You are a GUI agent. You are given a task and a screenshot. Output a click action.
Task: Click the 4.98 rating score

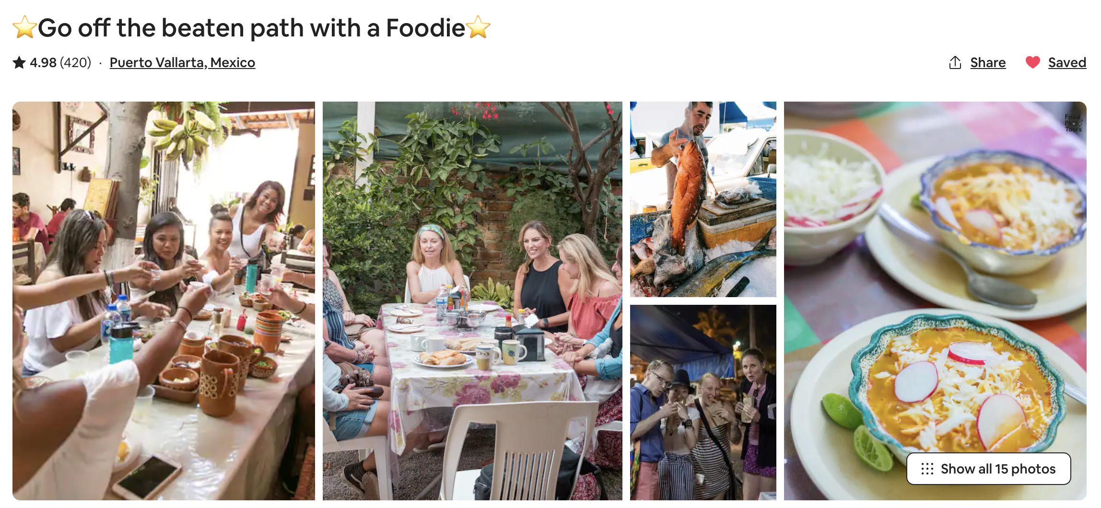point(43,63)
